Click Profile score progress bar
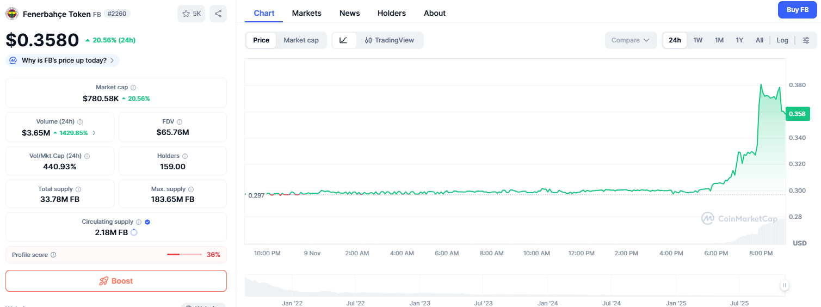 tap(184, 255)
